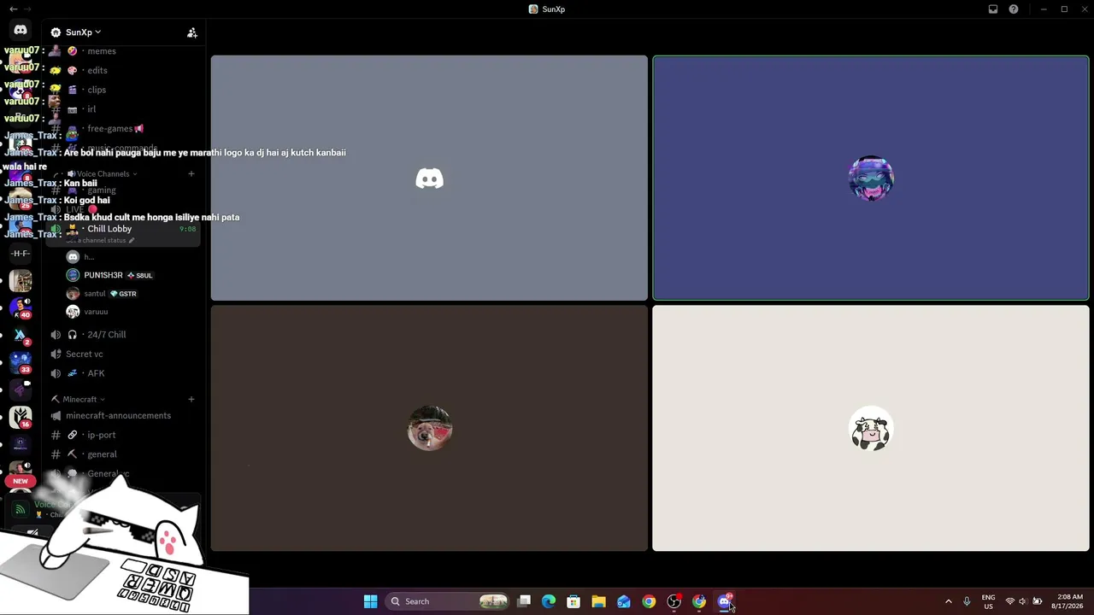The height and width of the screenshot is (615, 1094).
Task: Open santul's profile in voice list
Action: point(95,294)
